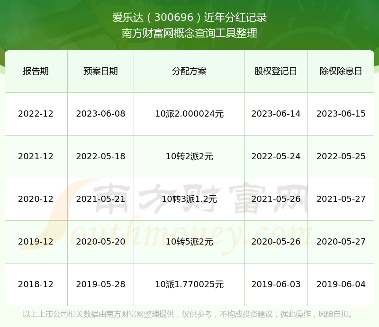379x327 pixels.
Task: Click record date 2021-05-26
Action: coord(276,199)
